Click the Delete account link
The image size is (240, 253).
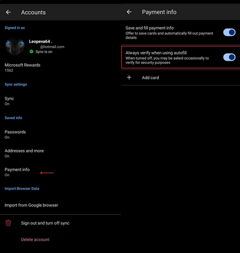tap(35, 239)
